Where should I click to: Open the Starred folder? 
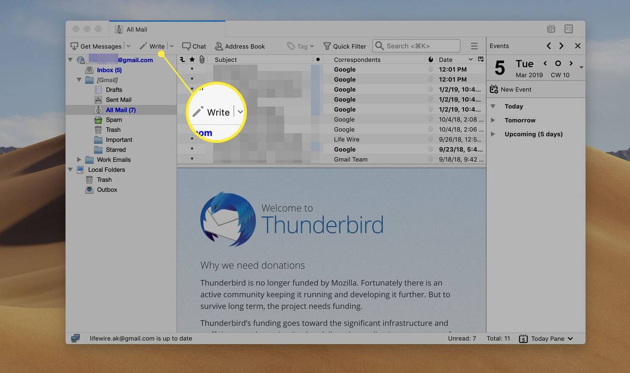click(x=116, y=150)
